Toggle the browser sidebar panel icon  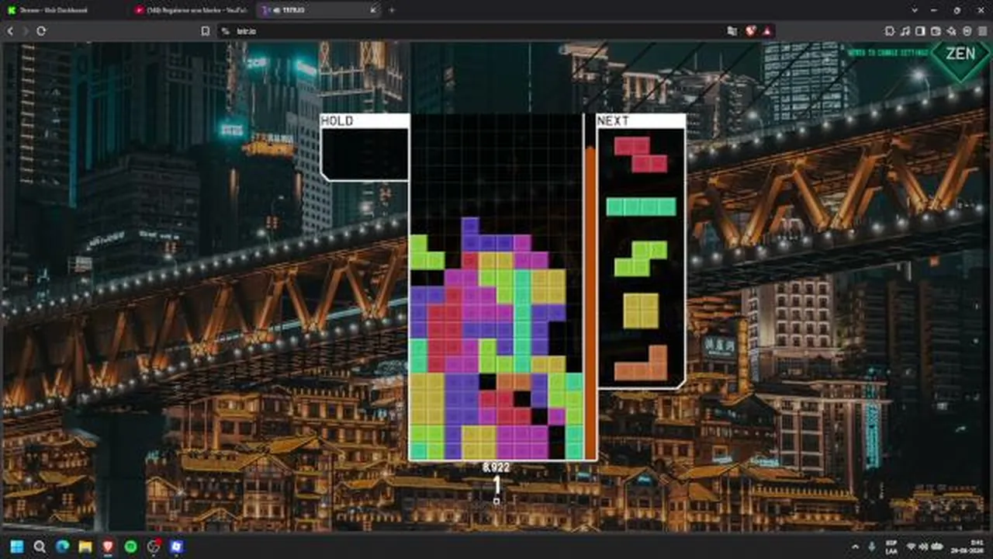point(920,31)
